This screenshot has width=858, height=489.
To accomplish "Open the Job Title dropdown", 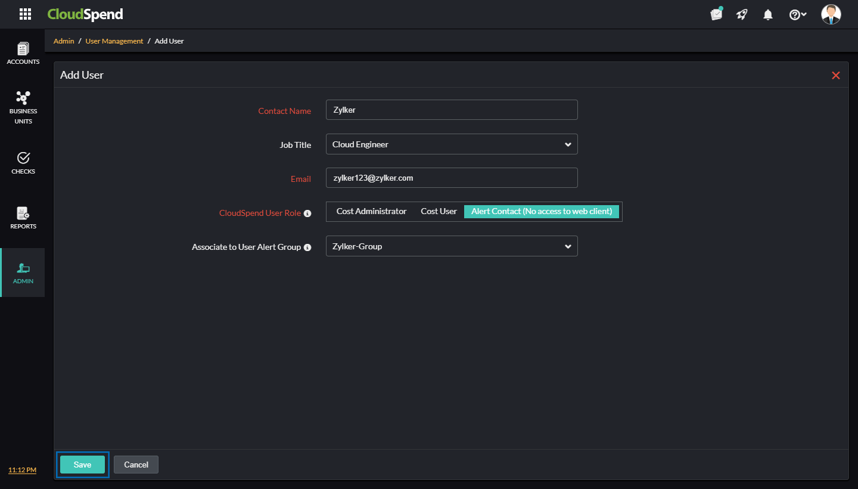I will [x=451, y=144].
